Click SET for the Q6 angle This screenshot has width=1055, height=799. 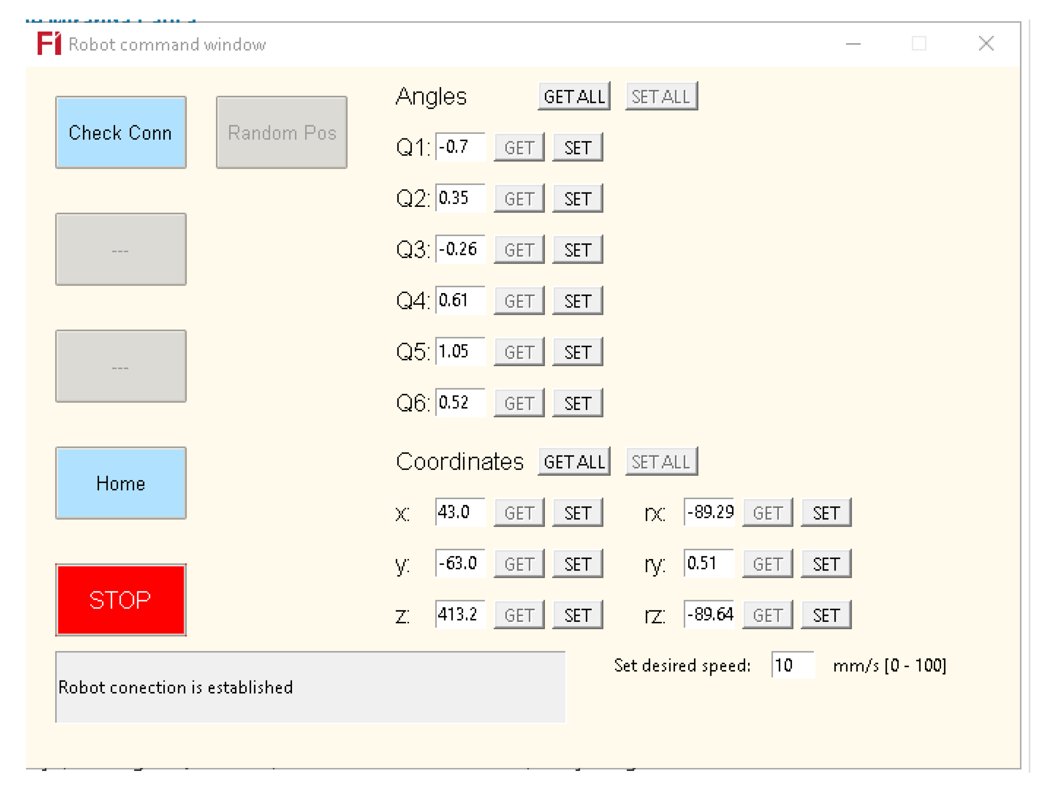578,403
